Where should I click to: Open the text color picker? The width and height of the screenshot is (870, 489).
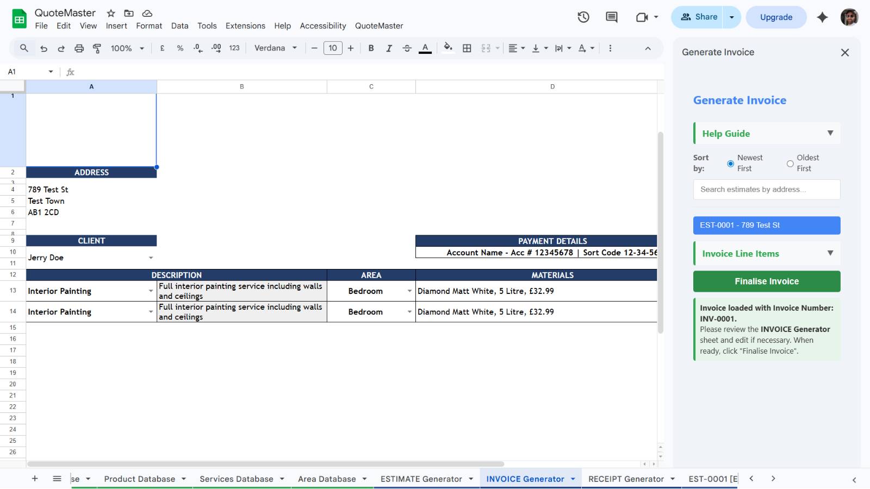[425, 48]
